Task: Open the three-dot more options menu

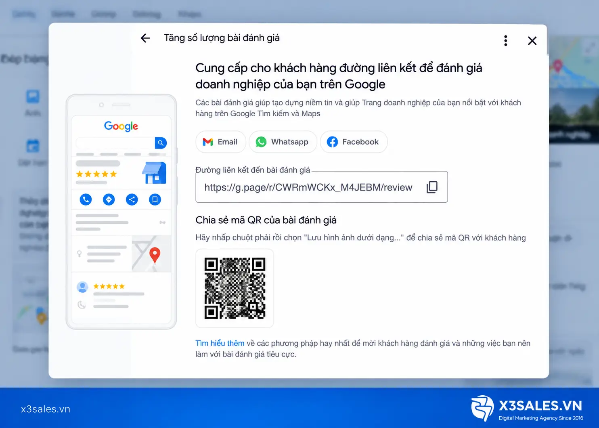Action: tap(505, 40)
